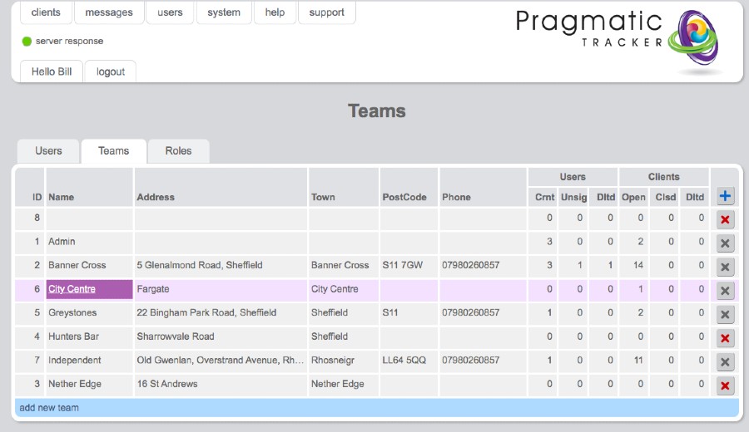Click the logout button
The width and height of the screenshot is (749, 432).
coord(111,71)
